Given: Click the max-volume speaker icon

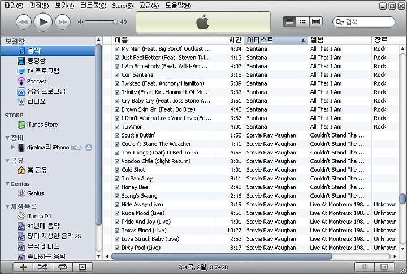Looking at the screenshot, I should [x=123, y=22].
